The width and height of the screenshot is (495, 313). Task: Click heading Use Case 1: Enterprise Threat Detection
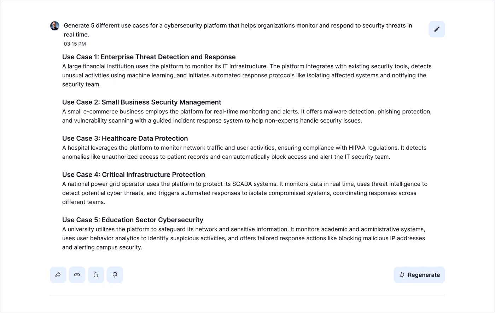click(x=149, y=57)
